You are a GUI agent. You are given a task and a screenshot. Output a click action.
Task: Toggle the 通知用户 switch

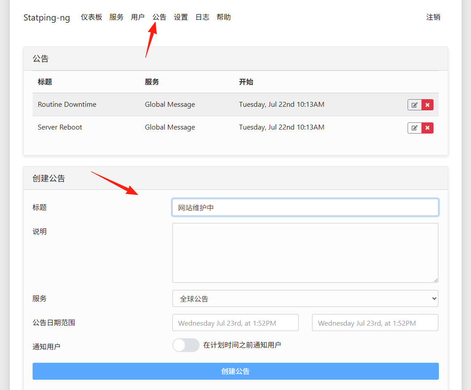tap(186, 345)
